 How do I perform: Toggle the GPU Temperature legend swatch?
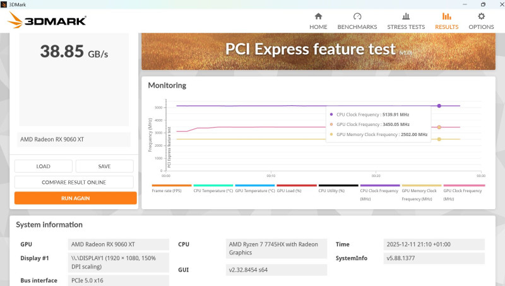click(255, 185)
